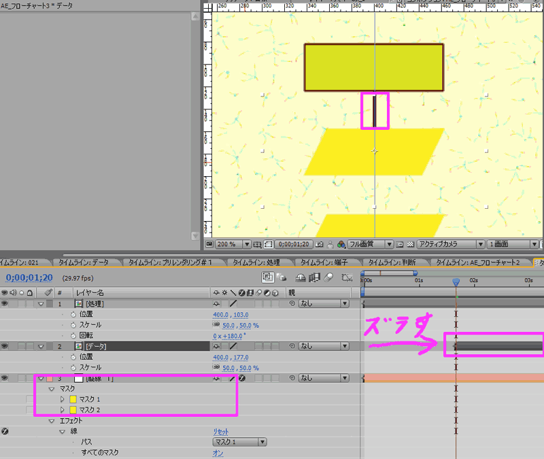Take a snapshot in the composition panel
Image resolution: width=544 pixels, height=459 pixels.
tap(318, 245)
